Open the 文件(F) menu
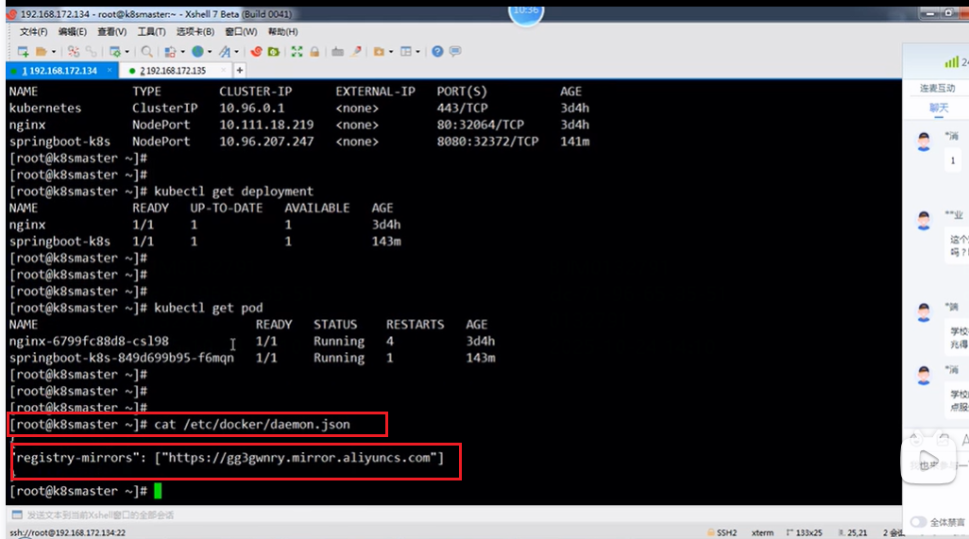Screen dimensions: 969x539 [33, 31]
